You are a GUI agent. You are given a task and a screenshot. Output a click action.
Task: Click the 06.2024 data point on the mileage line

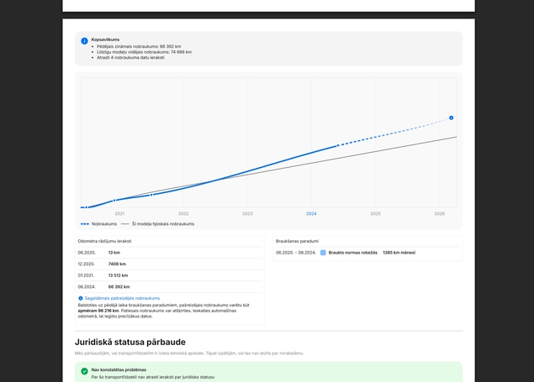tap(338, 145)
